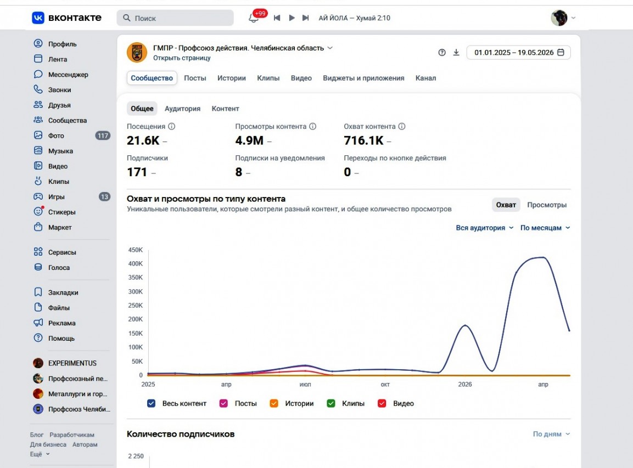This screenshot has height=468, width=633.
Task: Click the Открыть страницу link
Action: 182,58
